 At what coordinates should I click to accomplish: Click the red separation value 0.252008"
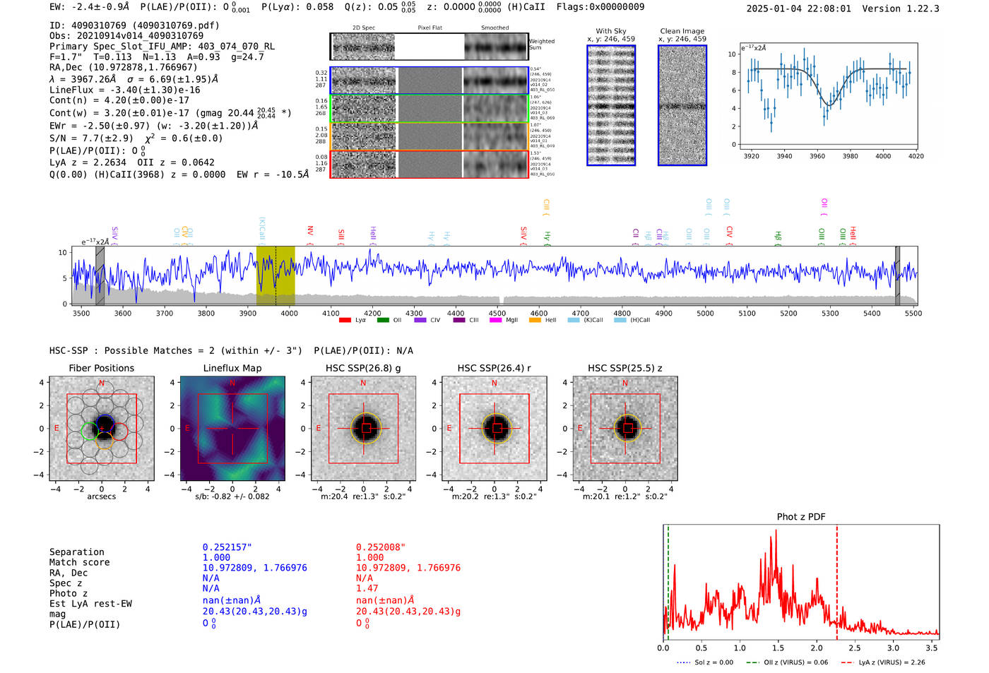(x=381, y=547)
